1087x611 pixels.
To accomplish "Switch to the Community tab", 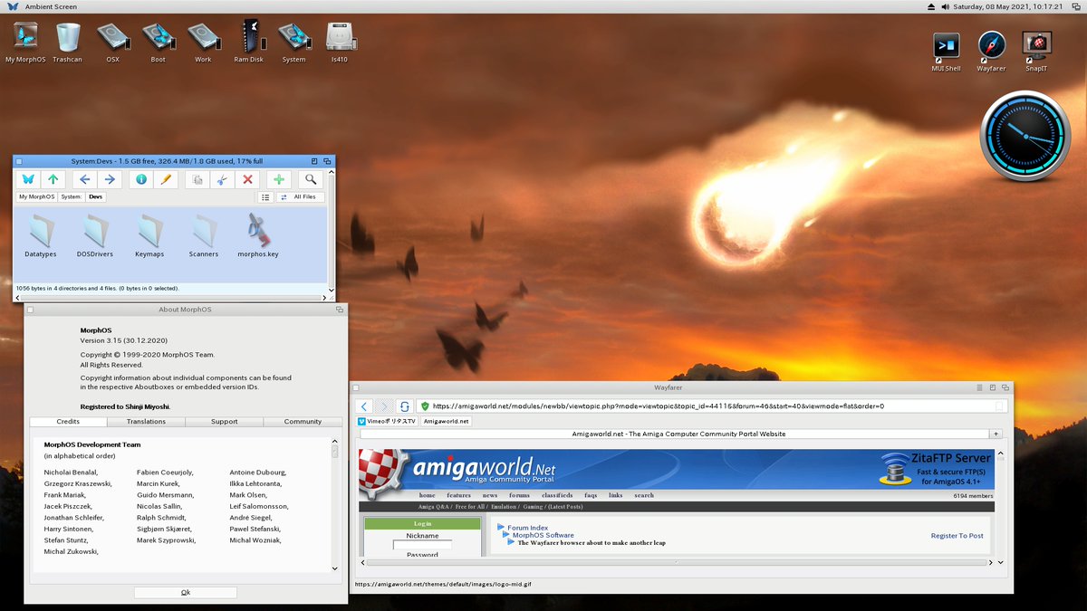I will (x=303, y=422).
